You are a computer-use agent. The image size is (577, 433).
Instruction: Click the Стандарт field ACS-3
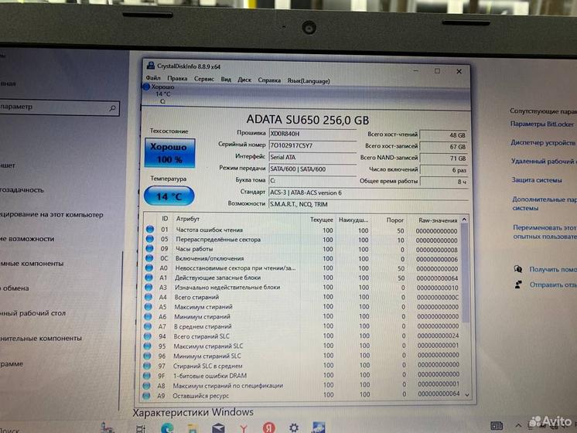(368, 193)
